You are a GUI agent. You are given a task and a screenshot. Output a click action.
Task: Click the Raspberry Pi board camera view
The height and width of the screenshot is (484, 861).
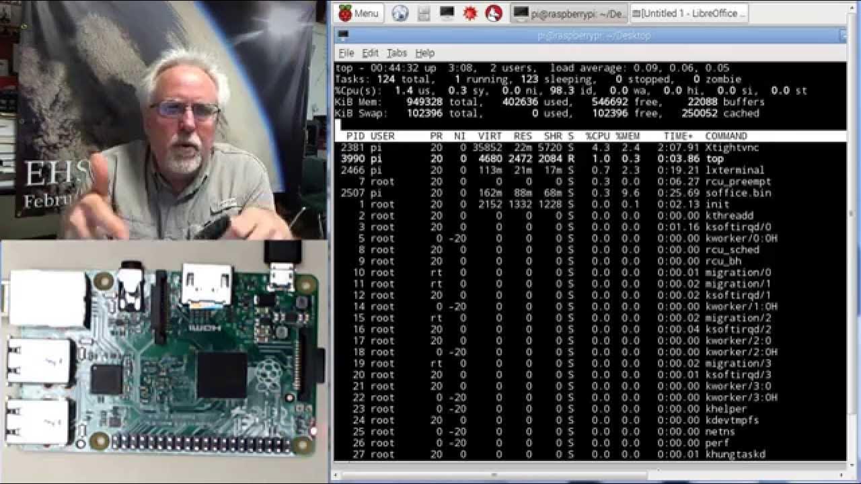click(x=164, y=362)
